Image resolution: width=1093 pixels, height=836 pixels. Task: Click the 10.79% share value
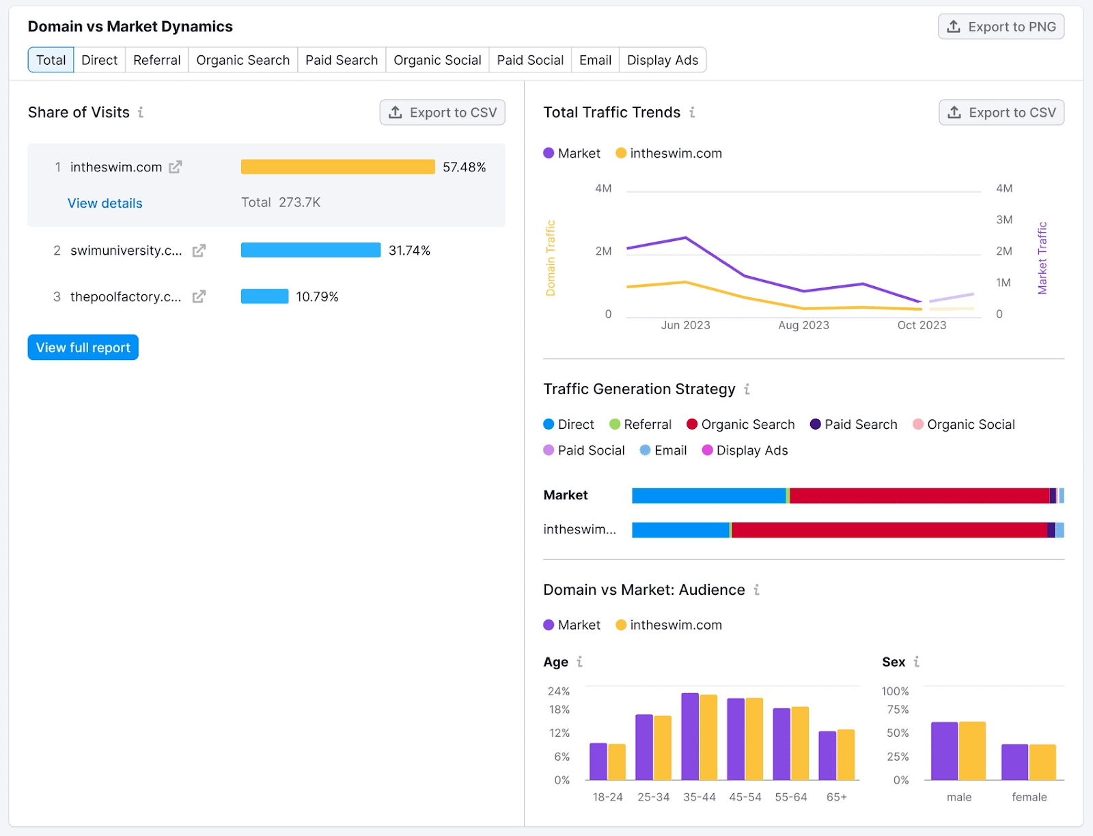click(x=317, y=296)
